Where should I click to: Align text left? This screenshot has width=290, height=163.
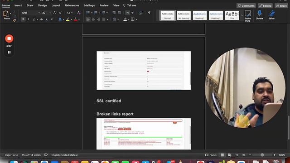click(x=88, y=19)
